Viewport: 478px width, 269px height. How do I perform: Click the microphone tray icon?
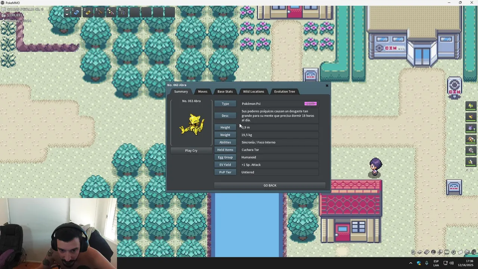click(427, 263)
